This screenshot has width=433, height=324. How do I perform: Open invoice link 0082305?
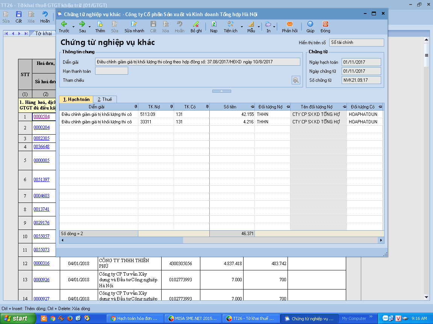coord(41,138)
